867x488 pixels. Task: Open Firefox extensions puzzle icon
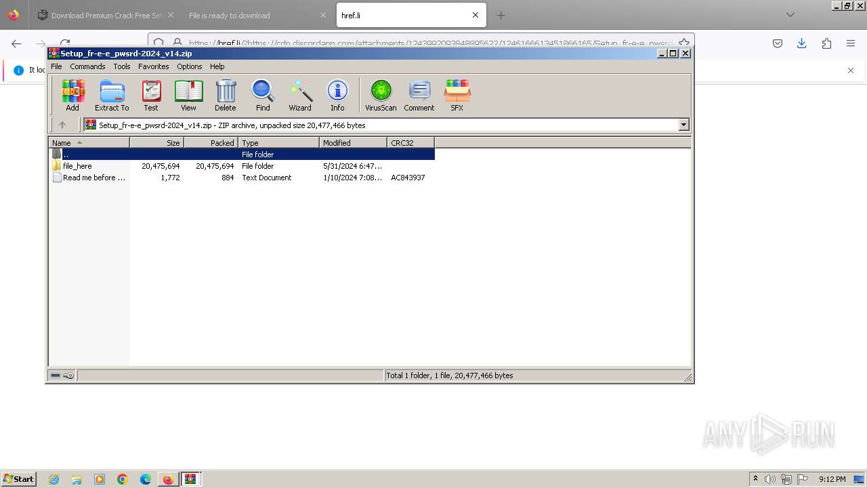[826, 43]
